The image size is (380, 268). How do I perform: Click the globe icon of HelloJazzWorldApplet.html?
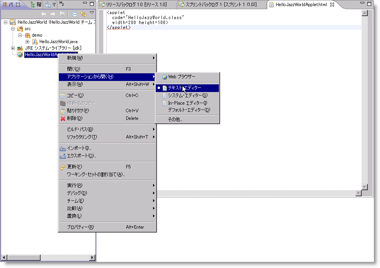click(20, 55)
